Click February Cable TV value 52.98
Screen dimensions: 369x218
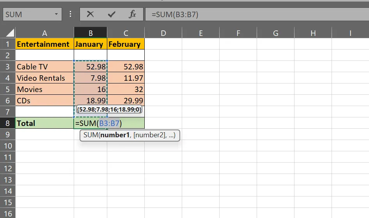tap(126, 67)
